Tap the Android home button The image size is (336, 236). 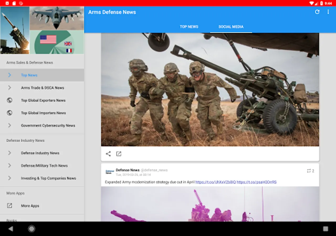(31, 229)
